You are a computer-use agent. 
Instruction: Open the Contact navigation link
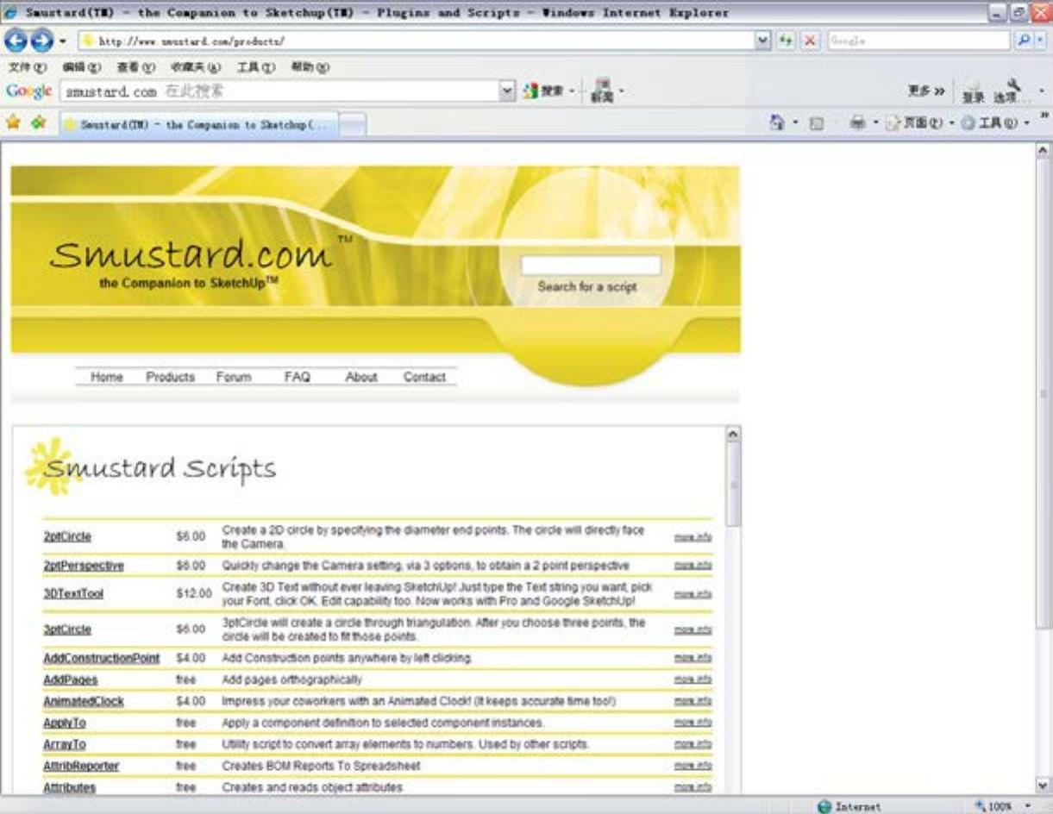pyautogui.click(x=424, y=377)
